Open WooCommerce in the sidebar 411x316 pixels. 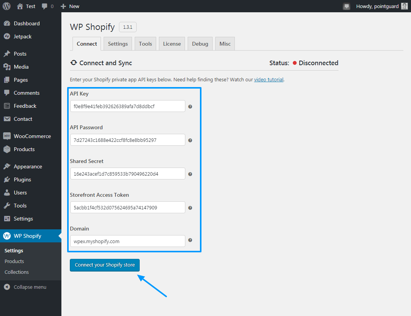pyautogui.click(x=32, y=136)
